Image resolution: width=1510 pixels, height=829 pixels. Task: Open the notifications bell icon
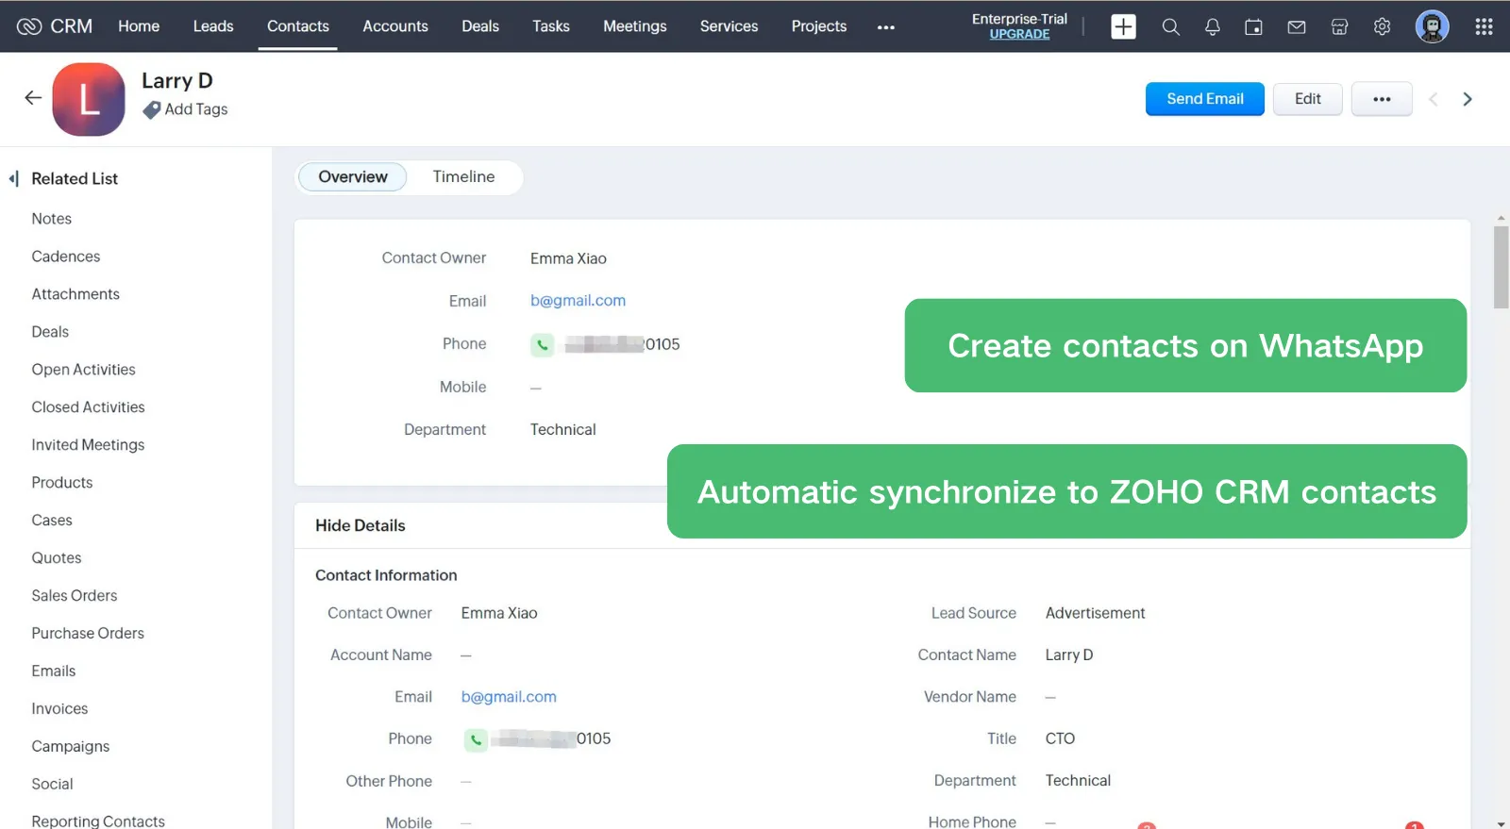click(x=1212, y=26)
